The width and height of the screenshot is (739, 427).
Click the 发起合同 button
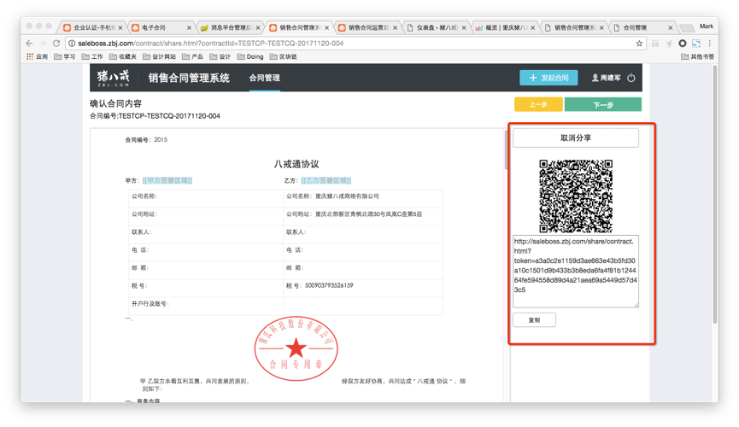tap(548, 78)
